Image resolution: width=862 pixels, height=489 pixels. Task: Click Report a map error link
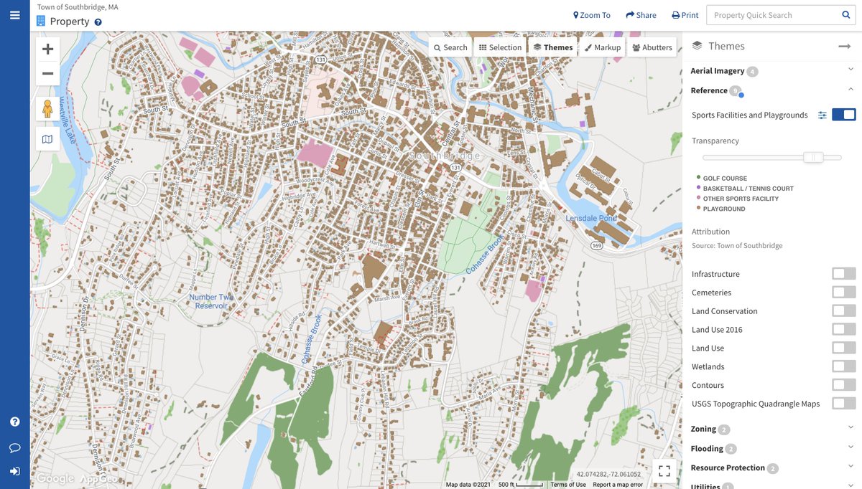pyautogui.click(x=618, y=485)
